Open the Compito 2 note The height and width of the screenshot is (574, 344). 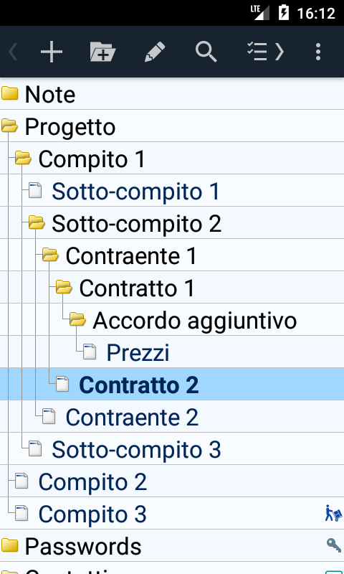(x=92, y=481)
